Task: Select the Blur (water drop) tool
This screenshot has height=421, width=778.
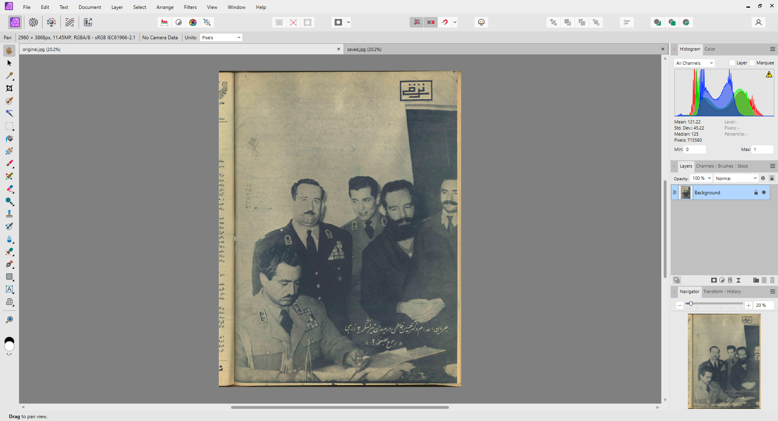Action: pyautogui.click(x=9, y=239)
